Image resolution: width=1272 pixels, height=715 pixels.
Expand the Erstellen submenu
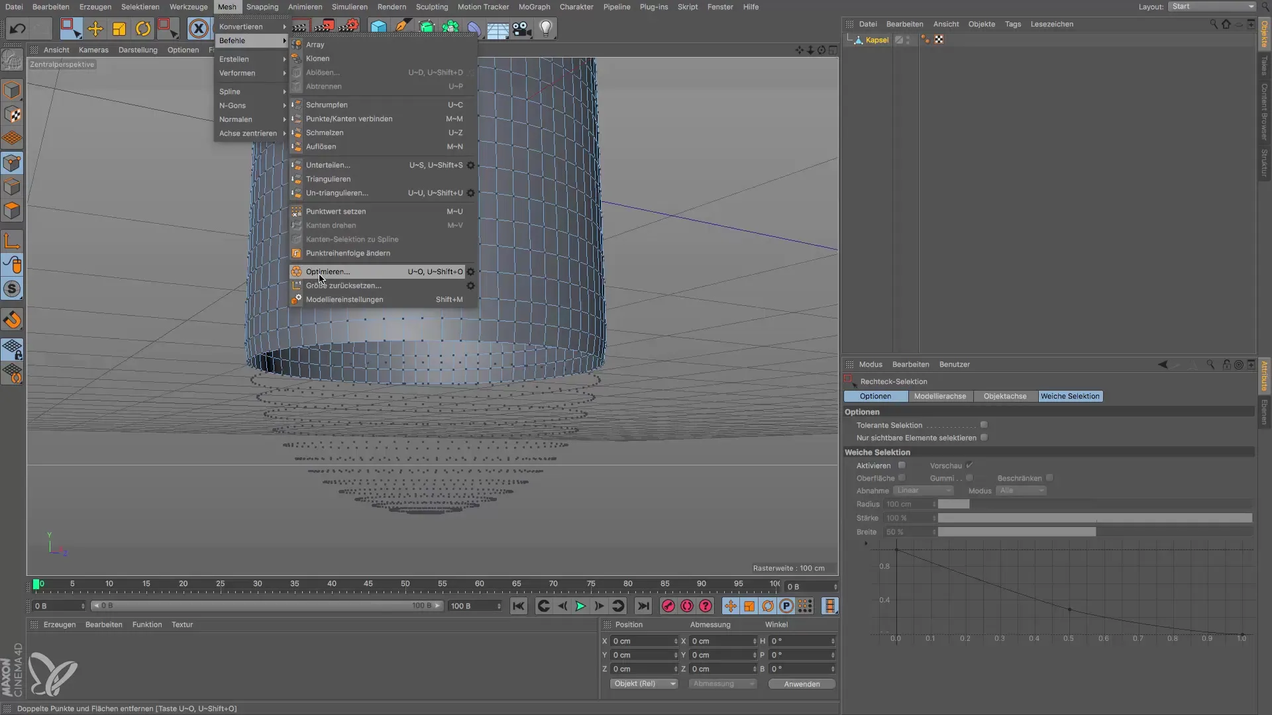(252, 59)
